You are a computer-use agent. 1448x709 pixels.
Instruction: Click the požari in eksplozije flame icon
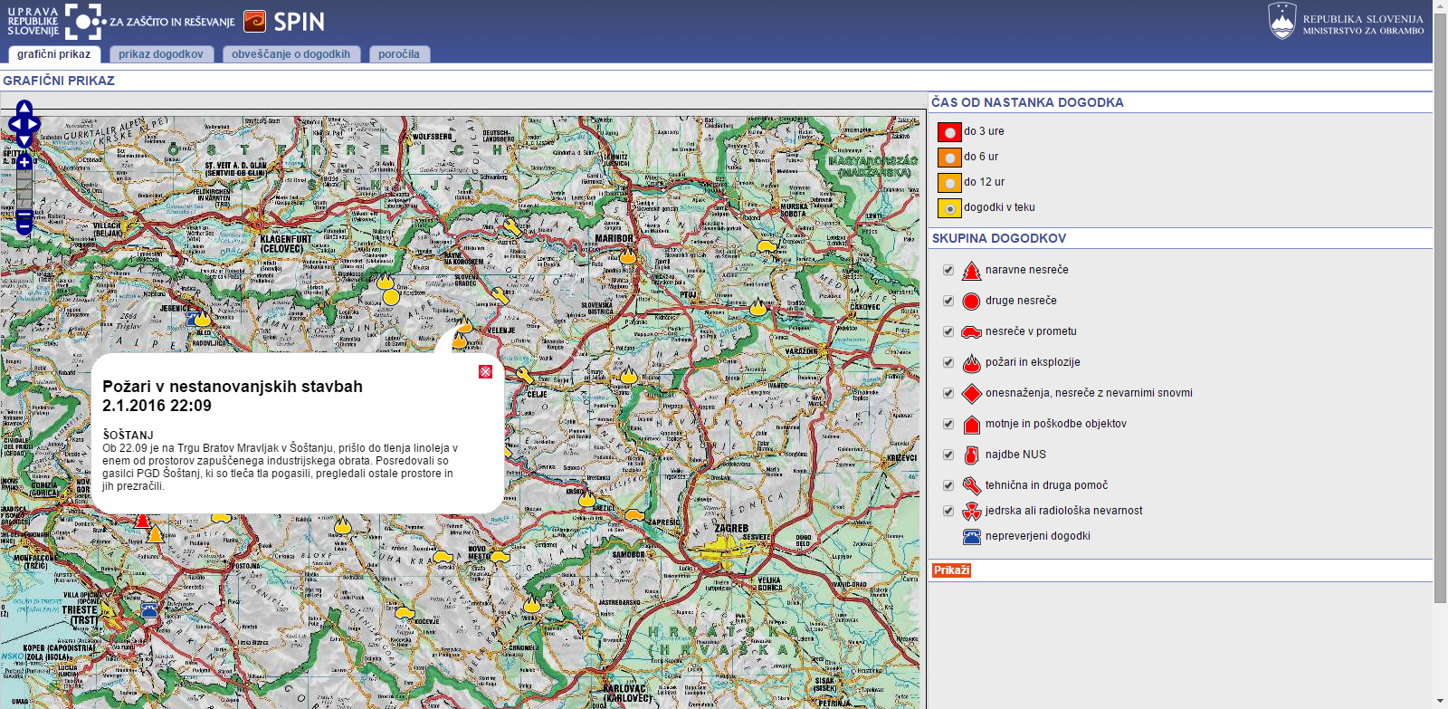click(x=971, y=363)
